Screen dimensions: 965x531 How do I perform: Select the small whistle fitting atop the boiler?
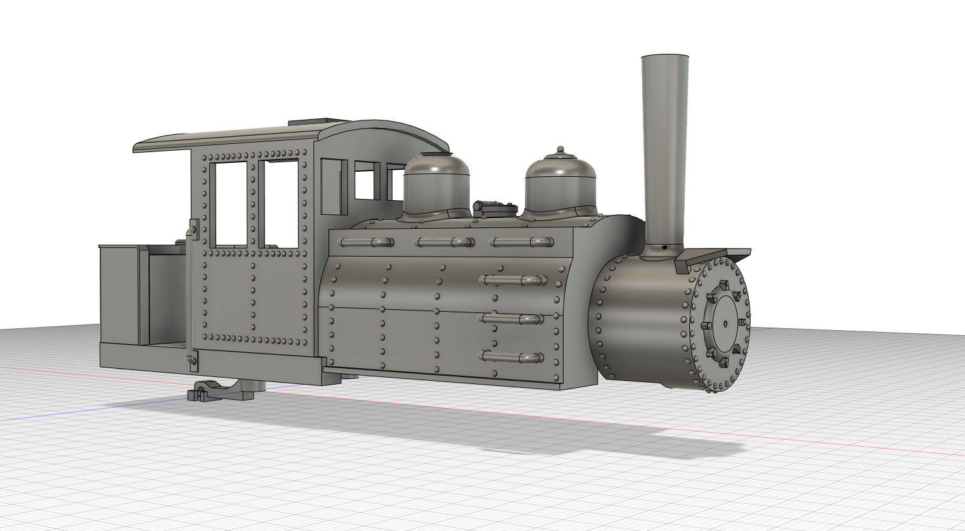(x=493, y=204)
